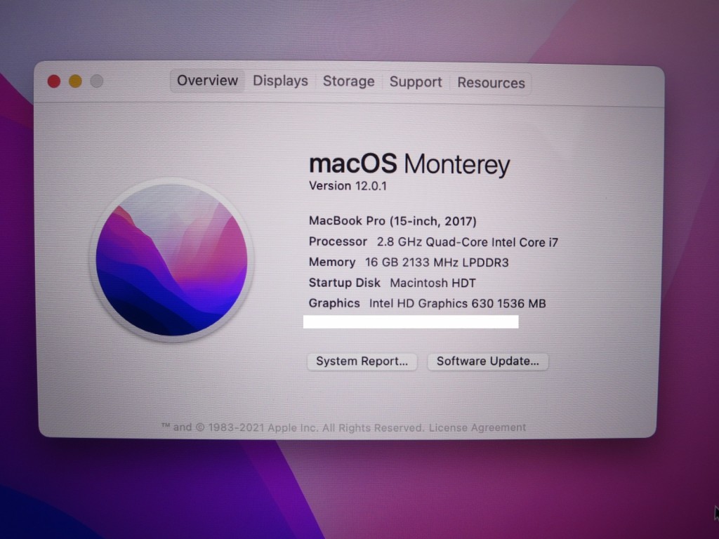Click the Graphics Intel HD 630 line
Screen dimensions: 719x539
427,303
